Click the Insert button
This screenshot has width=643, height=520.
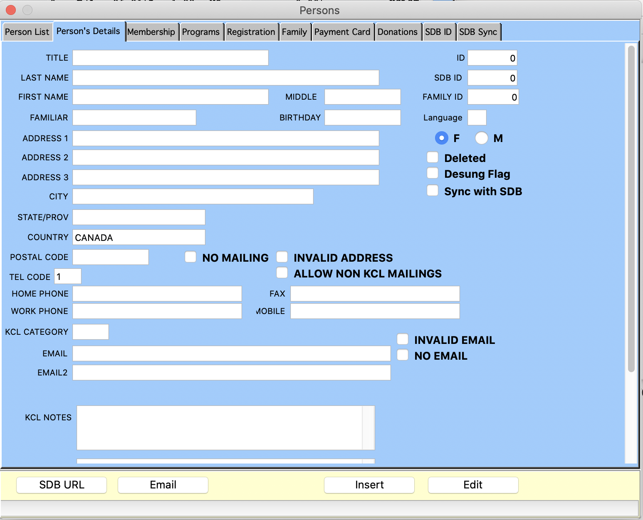point(369,485)
